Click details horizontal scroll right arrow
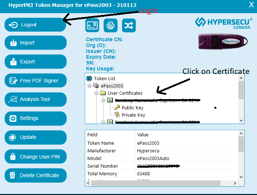 coord(235,183)
